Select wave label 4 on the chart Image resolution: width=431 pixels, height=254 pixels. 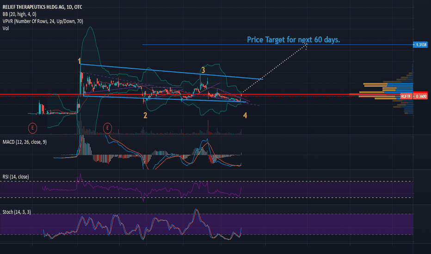pos(245,115)
